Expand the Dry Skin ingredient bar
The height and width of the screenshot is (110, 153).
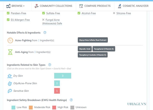pos(62,76)
